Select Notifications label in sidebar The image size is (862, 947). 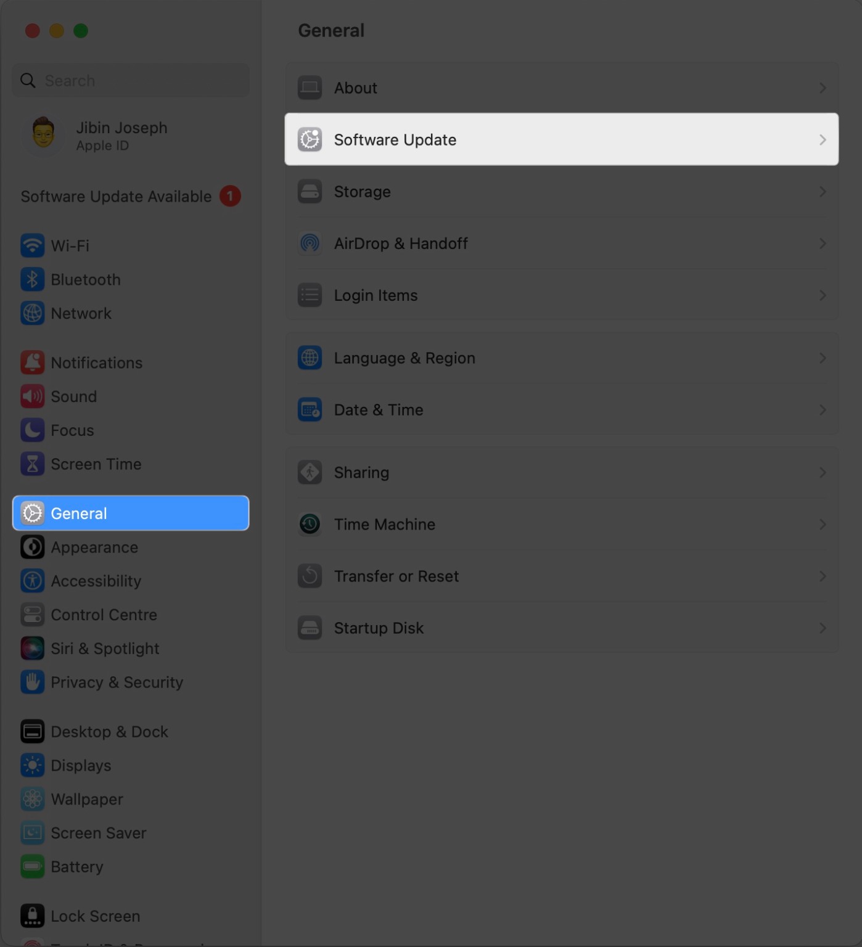97,363
